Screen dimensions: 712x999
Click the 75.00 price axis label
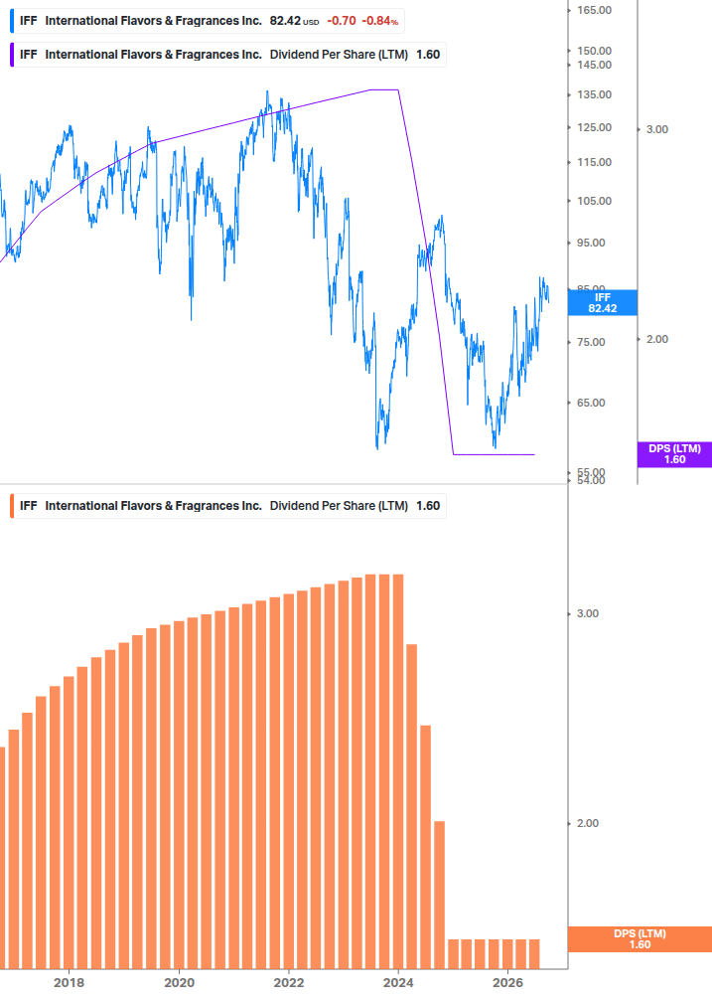[x=591, y=342]
